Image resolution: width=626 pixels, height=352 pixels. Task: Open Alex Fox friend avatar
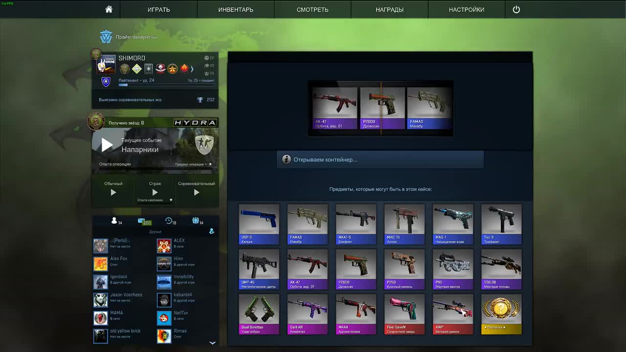100,264
